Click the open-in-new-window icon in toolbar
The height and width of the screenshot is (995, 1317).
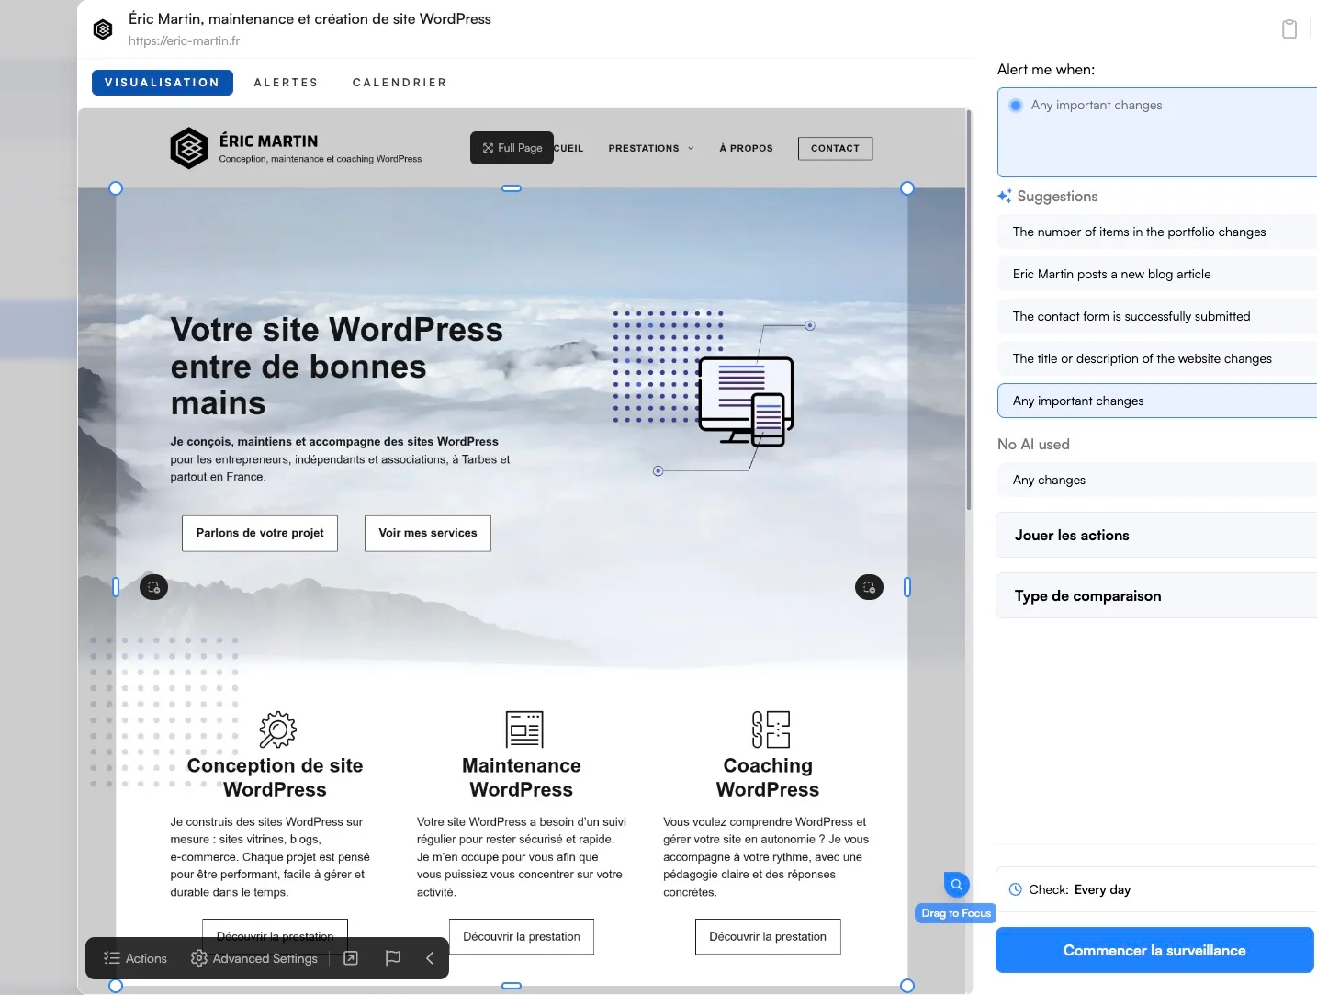click(351, 958)
